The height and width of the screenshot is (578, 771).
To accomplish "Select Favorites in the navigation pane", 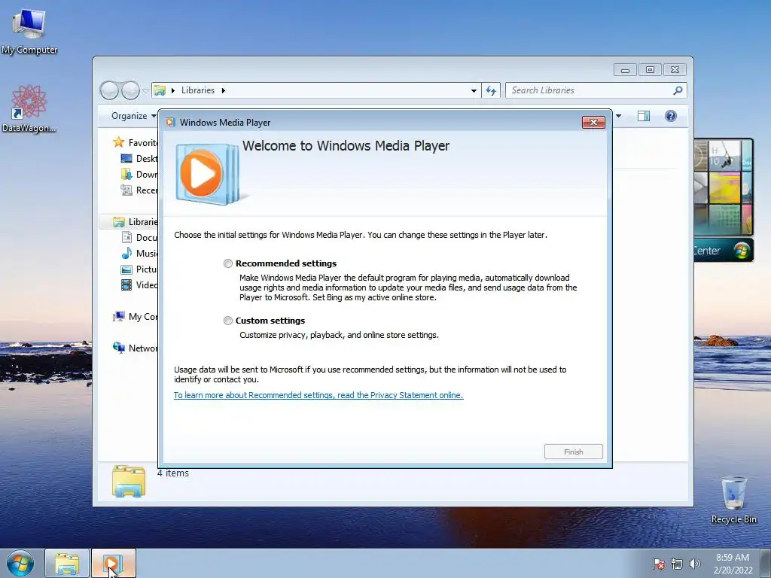I will tap(136, 142).
